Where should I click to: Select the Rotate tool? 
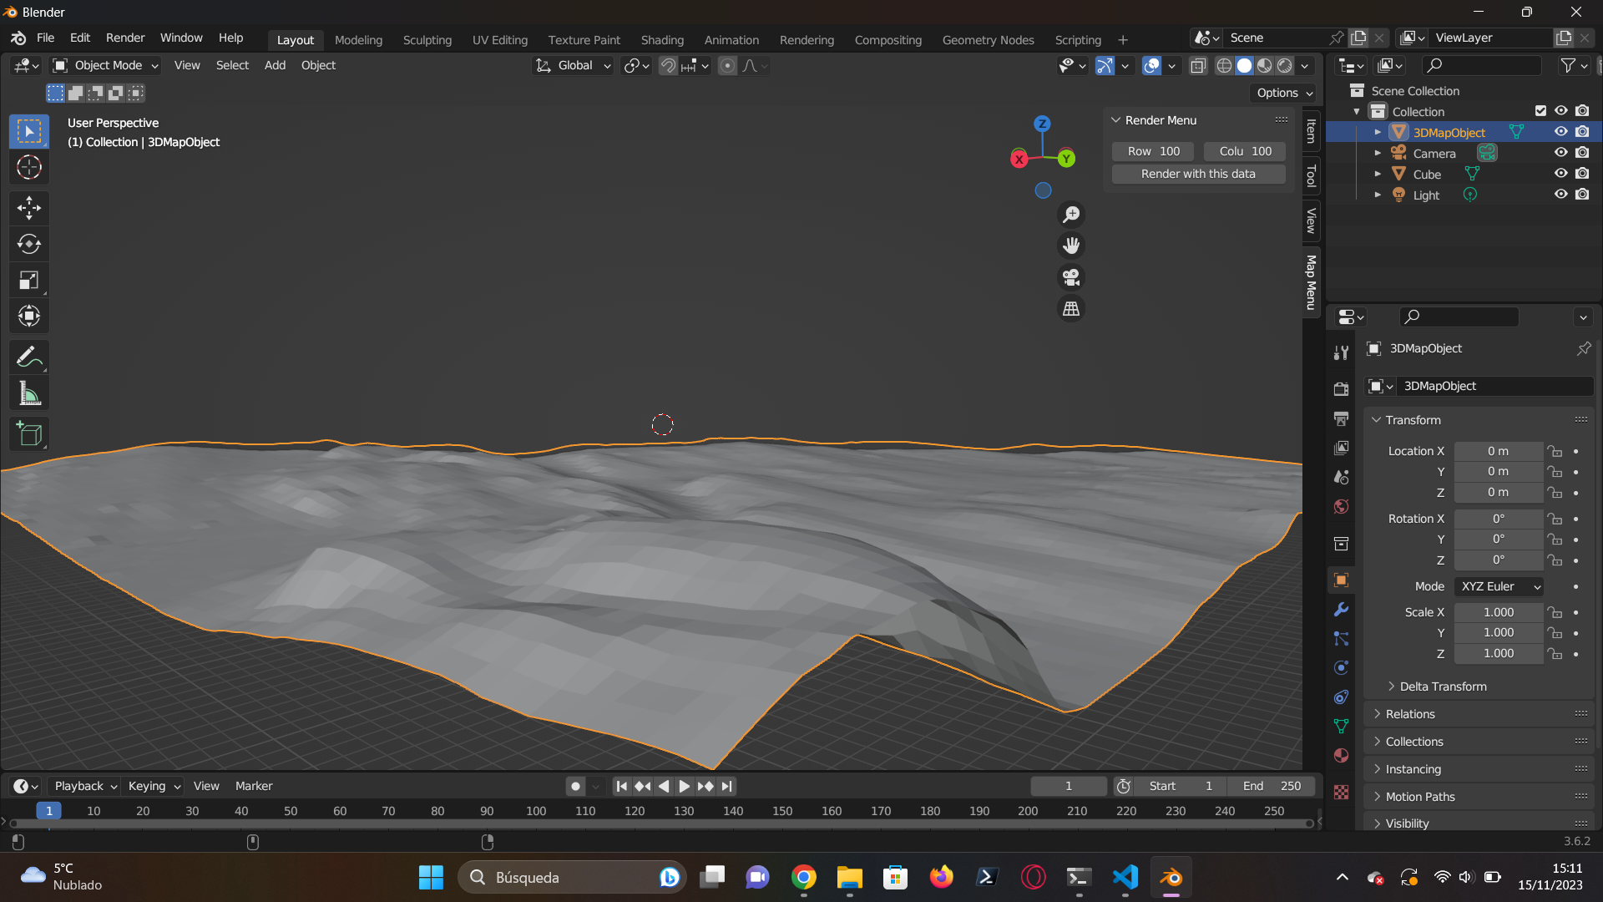pyautogui.click(x=29, y=244)
